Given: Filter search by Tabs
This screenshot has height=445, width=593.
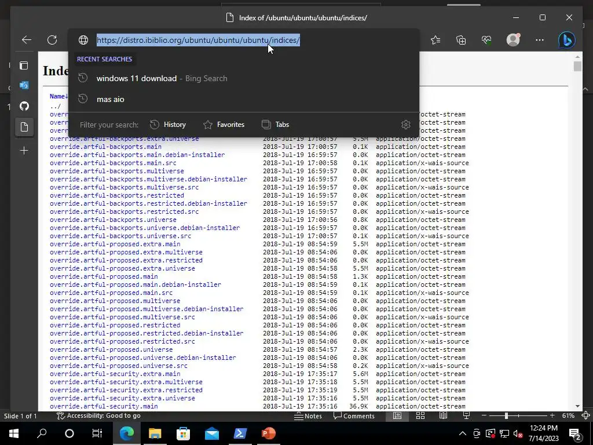Looking at the screenshot, I should [275, 125].
